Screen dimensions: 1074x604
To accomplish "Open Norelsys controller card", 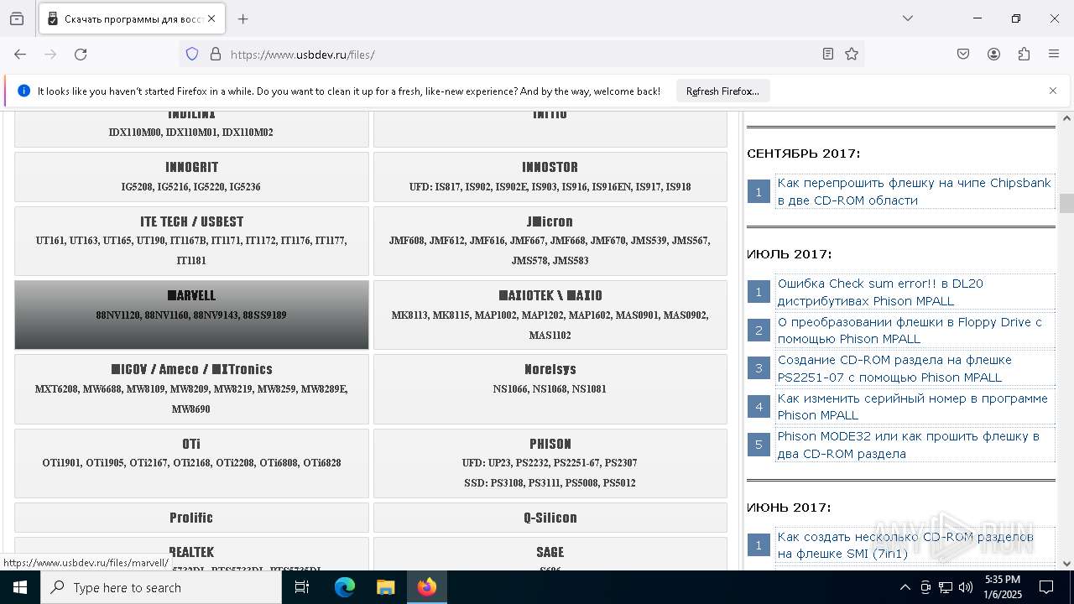I will [550, 388].
